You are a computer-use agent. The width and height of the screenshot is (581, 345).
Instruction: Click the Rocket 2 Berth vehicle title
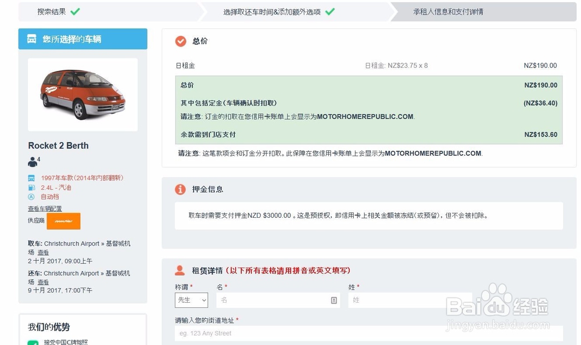click(58, 146)
